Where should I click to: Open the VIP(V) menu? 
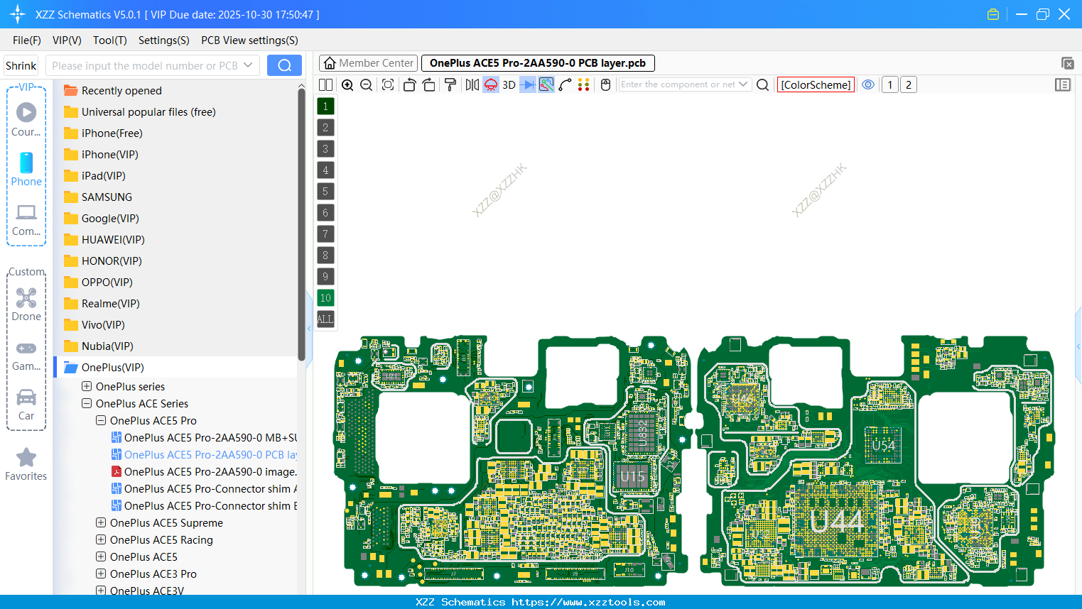(67, 40)
